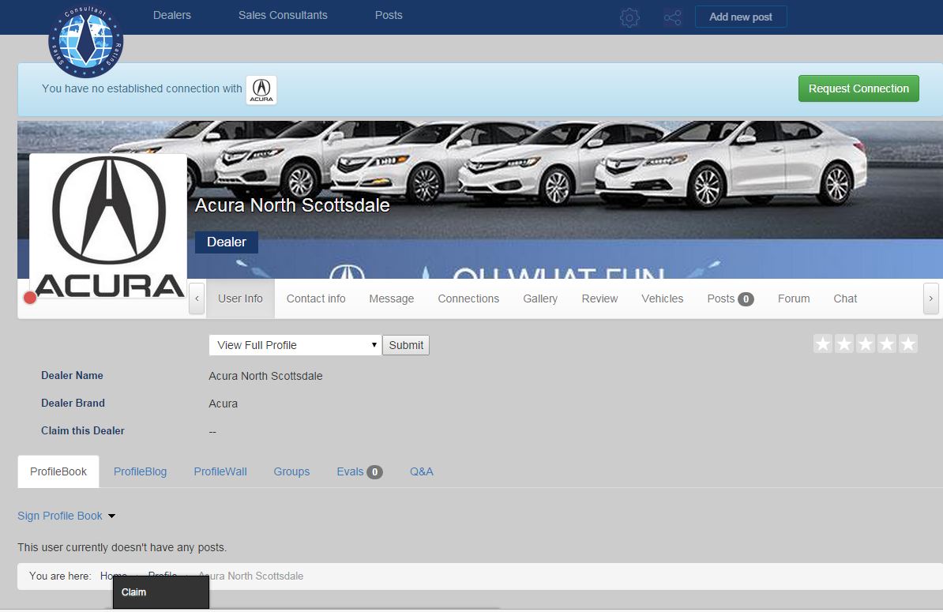Click the Dealer Name label

(72, 375)
